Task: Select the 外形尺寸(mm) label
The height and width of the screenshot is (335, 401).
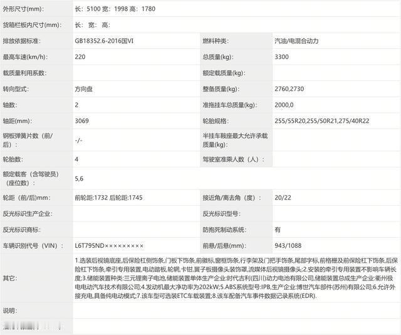Action: (23, 9)
